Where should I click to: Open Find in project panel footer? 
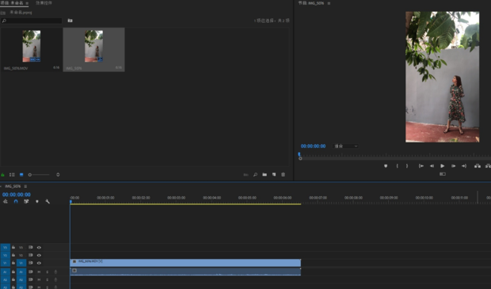pos(255,175)
